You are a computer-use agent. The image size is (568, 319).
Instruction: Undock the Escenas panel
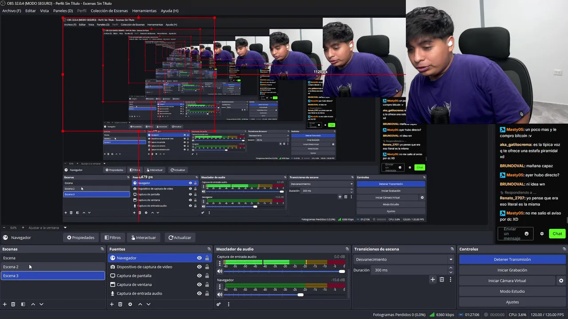click(x=102, y=249)
